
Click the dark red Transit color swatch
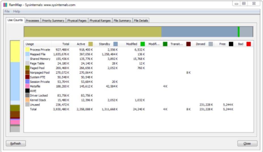click(x=189, y=44)
